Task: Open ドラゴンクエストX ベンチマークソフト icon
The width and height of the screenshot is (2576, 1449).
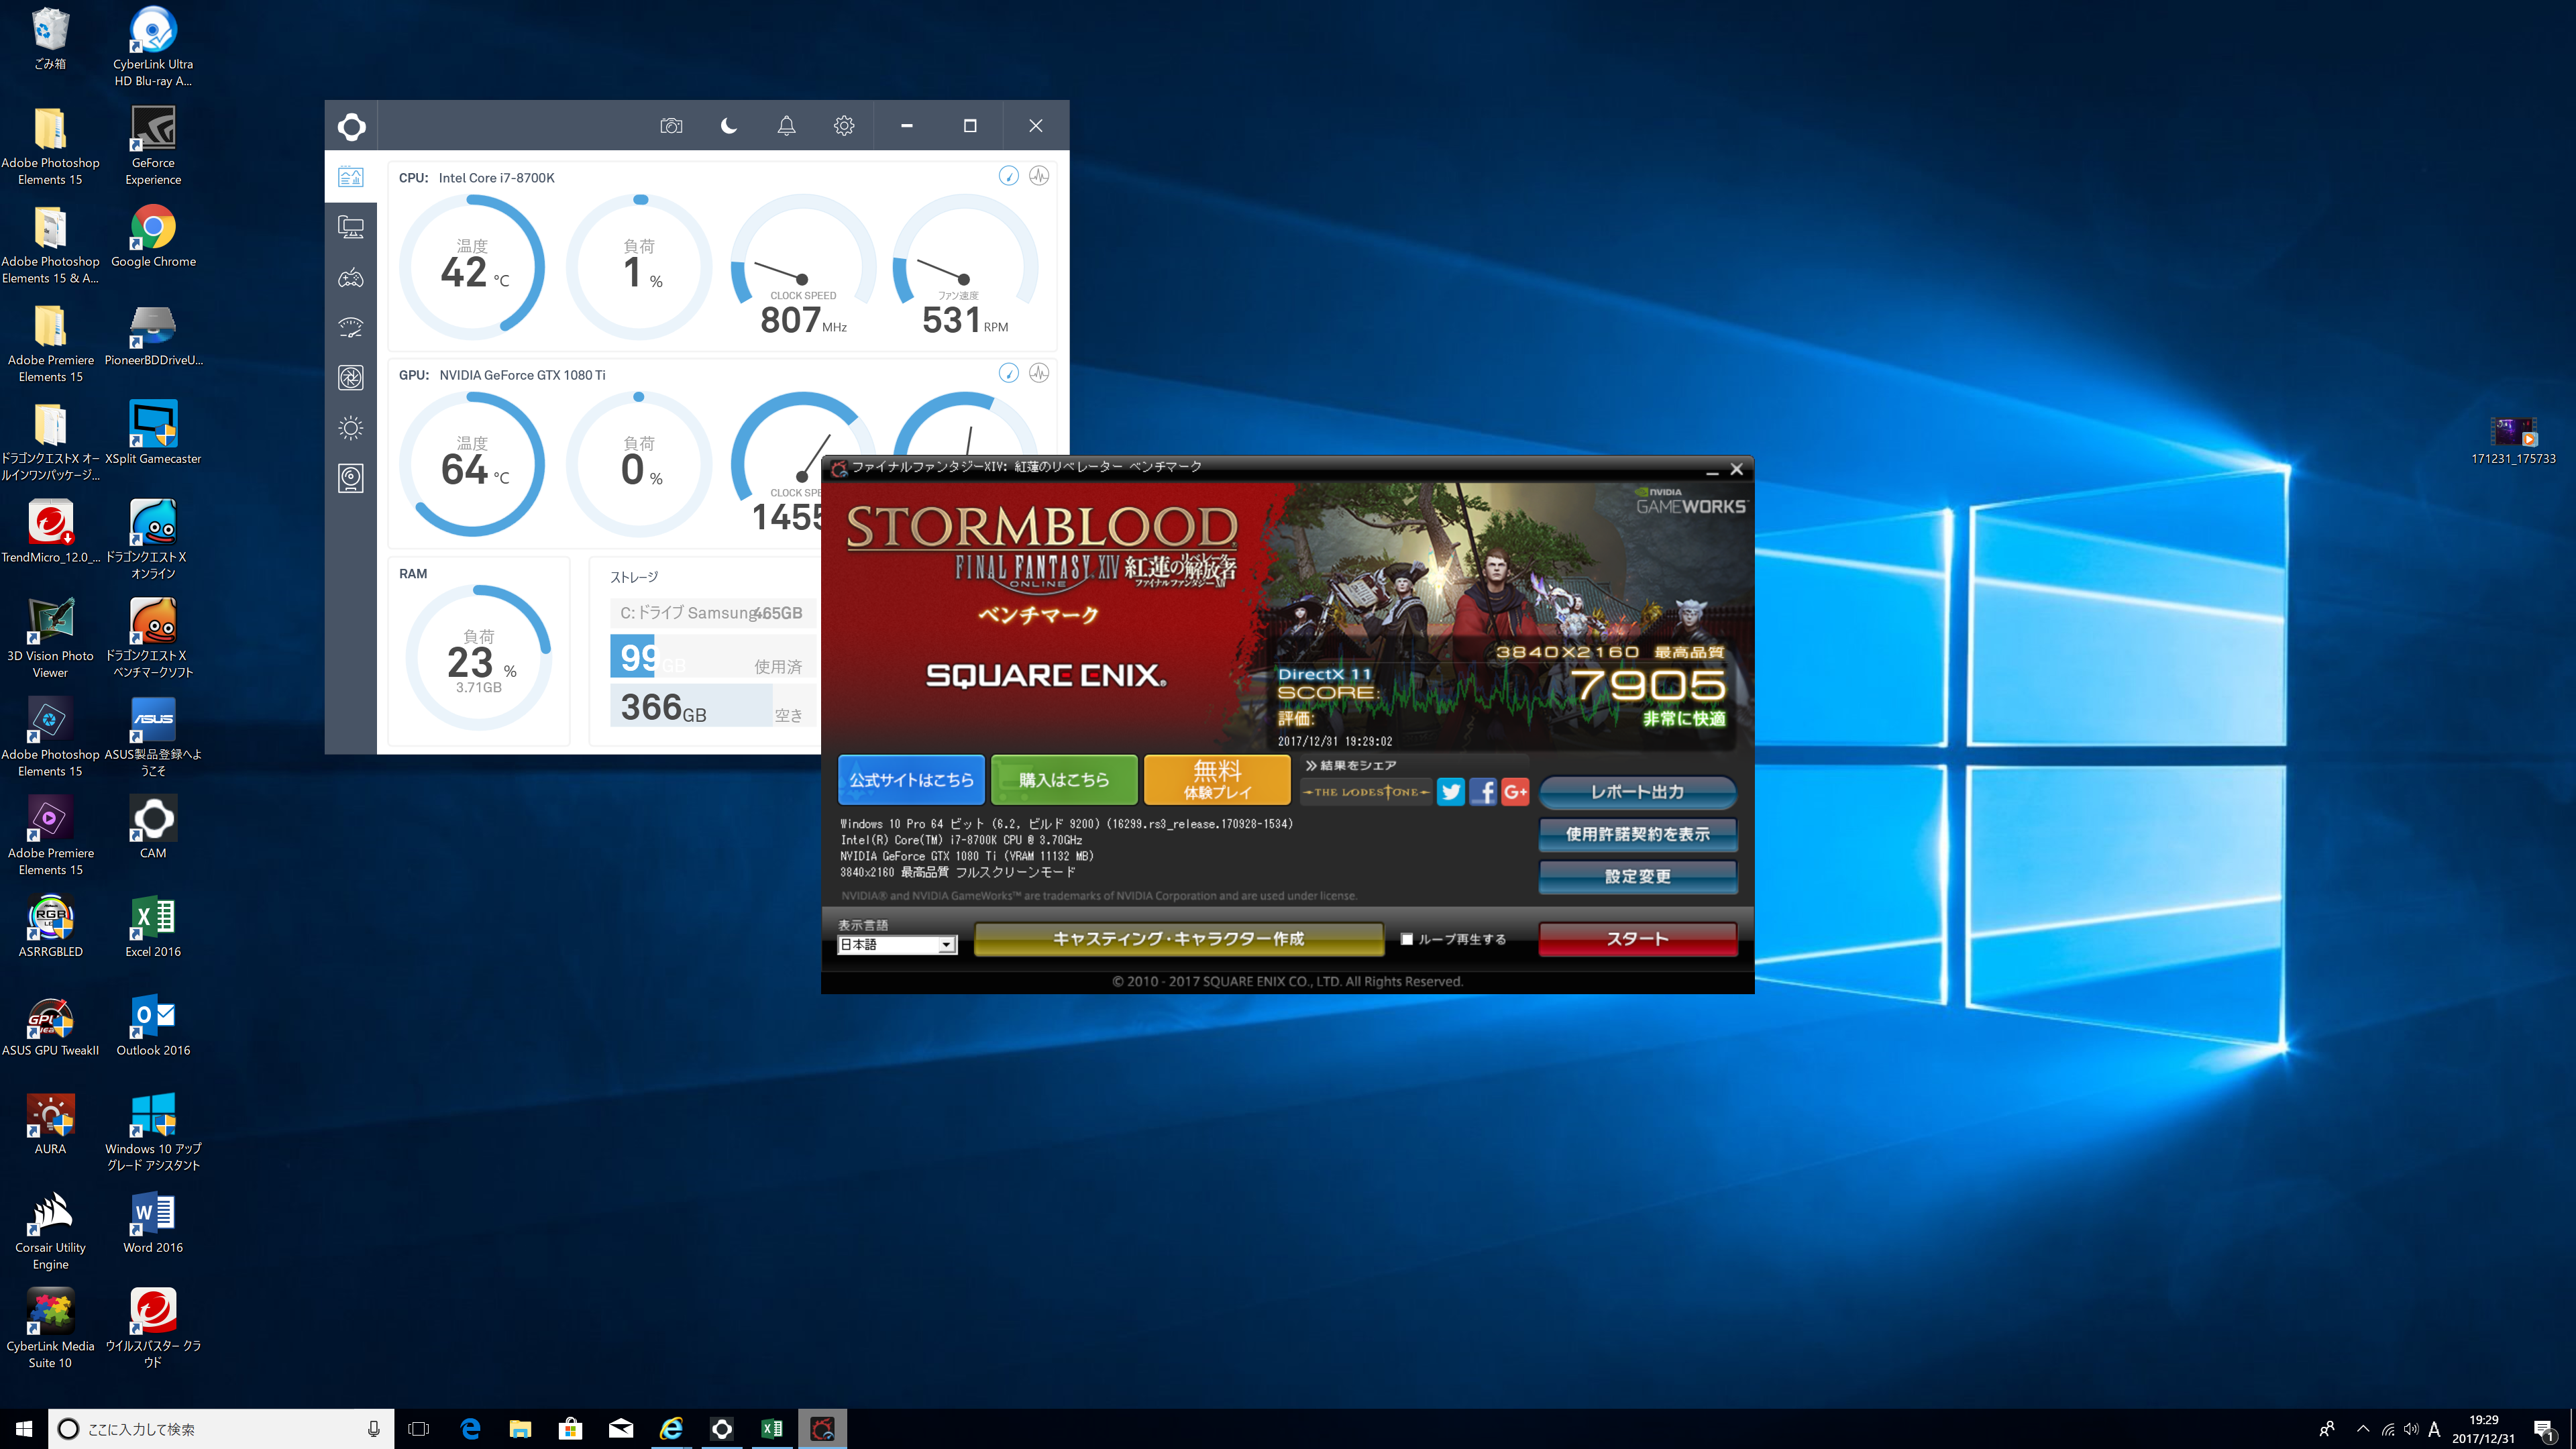Action: (153, 639)
